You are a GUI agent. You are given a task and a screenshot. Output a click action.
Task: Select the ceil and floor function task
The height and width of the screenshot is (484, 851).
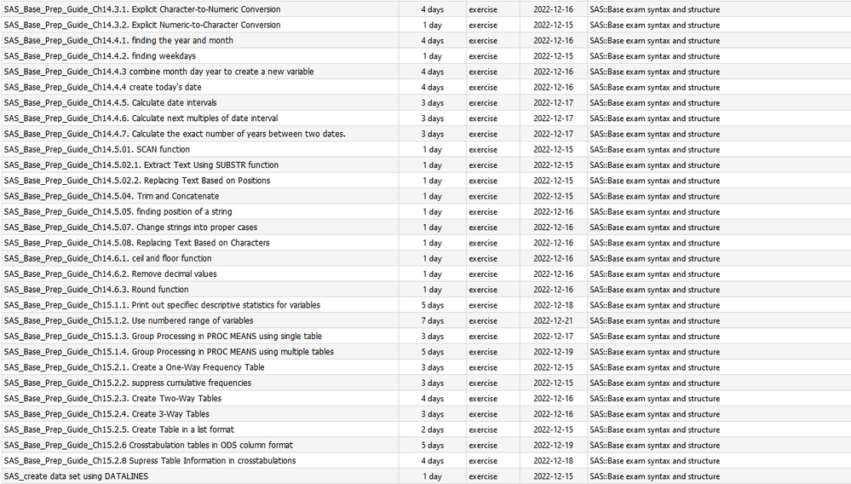coord(108,258)
